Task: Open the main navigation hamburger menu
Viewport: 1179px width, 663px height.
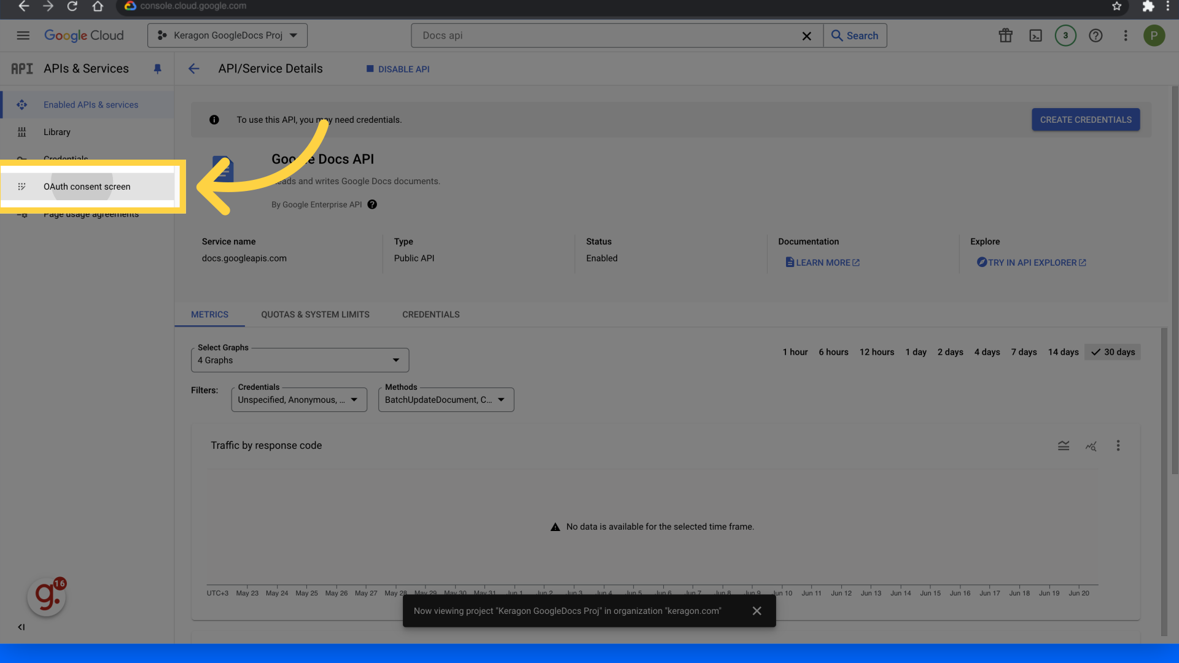Action: click(x=23, y=36)
